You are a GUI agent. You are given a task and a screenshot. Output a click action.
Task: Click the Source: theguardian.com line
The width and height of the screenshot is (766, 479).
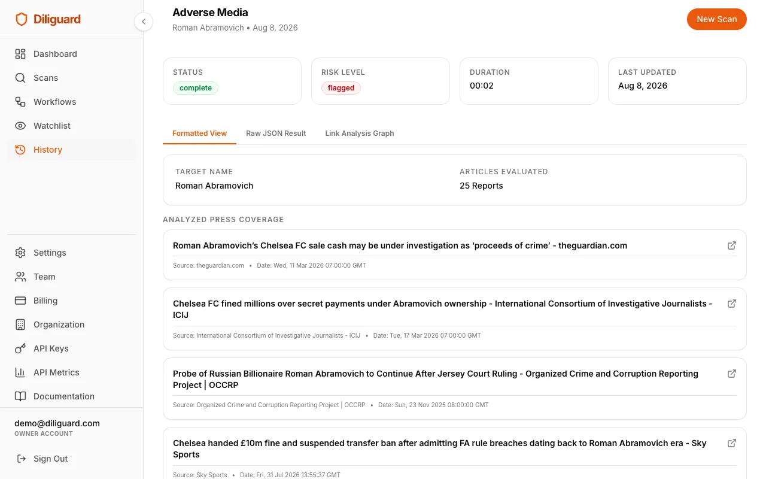[208, 265]
